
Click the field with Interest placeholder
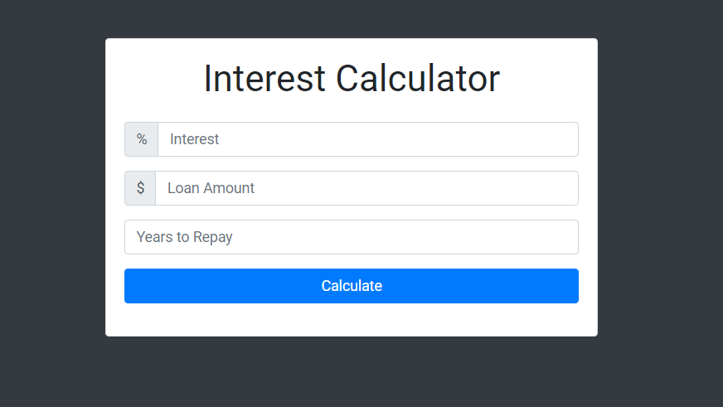[367, 139]
